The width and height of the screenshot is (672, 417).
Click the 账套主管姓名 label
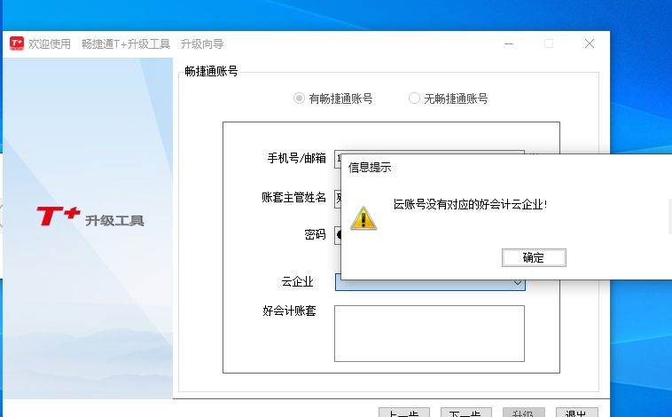(293, 197)
